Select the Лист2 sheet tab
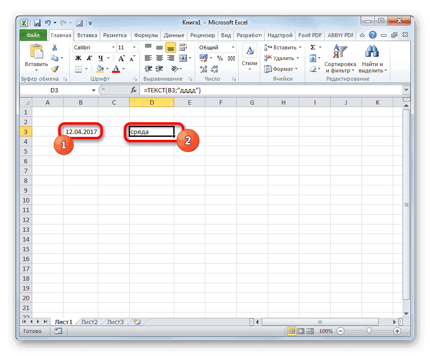 click(x=89, y=322)
